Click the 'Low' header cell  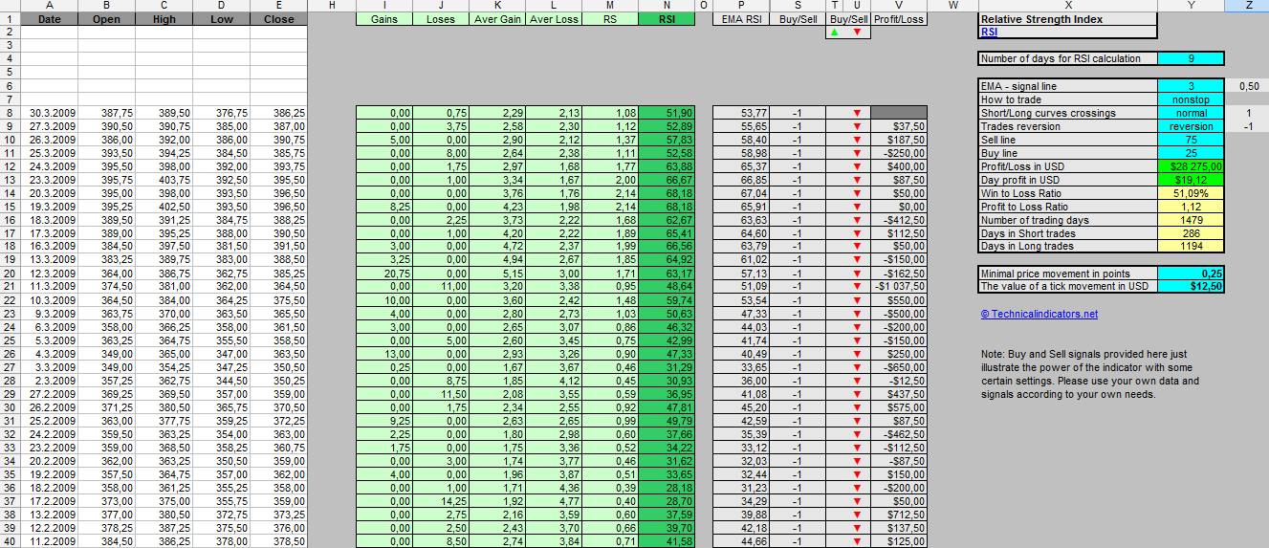coord(222,19)
